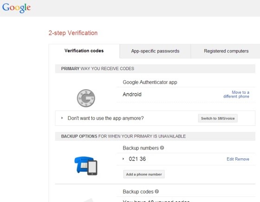
Task: Open help icon beside Backup numbers
Action: [162, 148]
